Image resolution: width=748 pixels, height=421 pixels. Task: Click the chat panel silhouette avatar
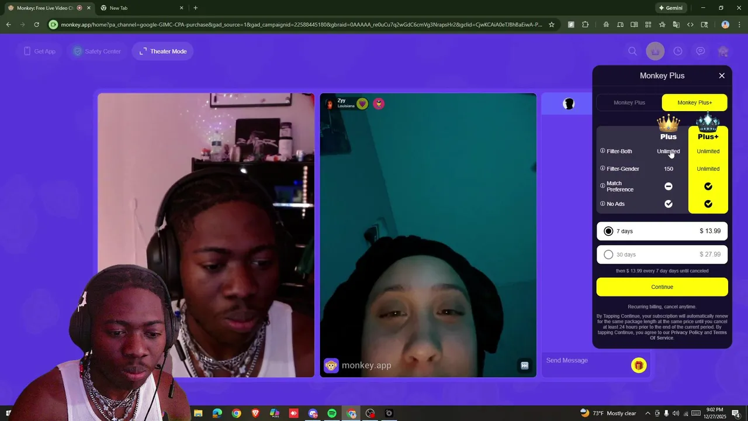click(569, 103)
